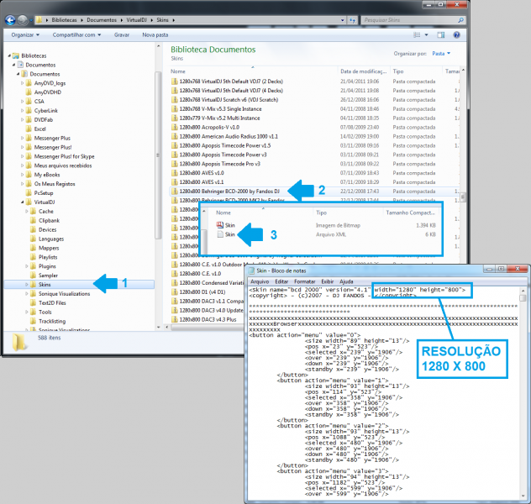Click the Plugins folder icon

(34, 266)
